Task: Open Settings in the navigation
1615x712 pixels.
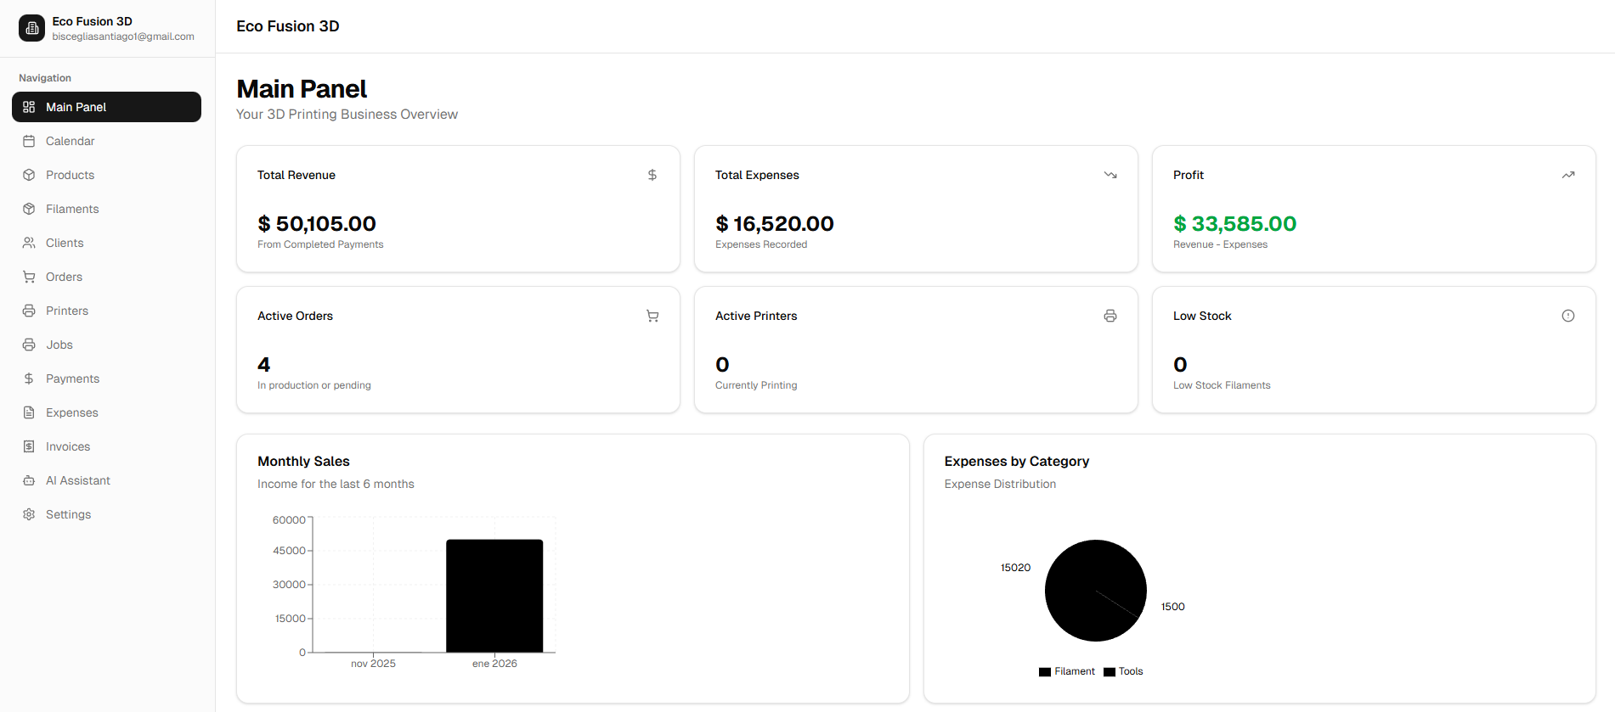Action: (106, 514)
